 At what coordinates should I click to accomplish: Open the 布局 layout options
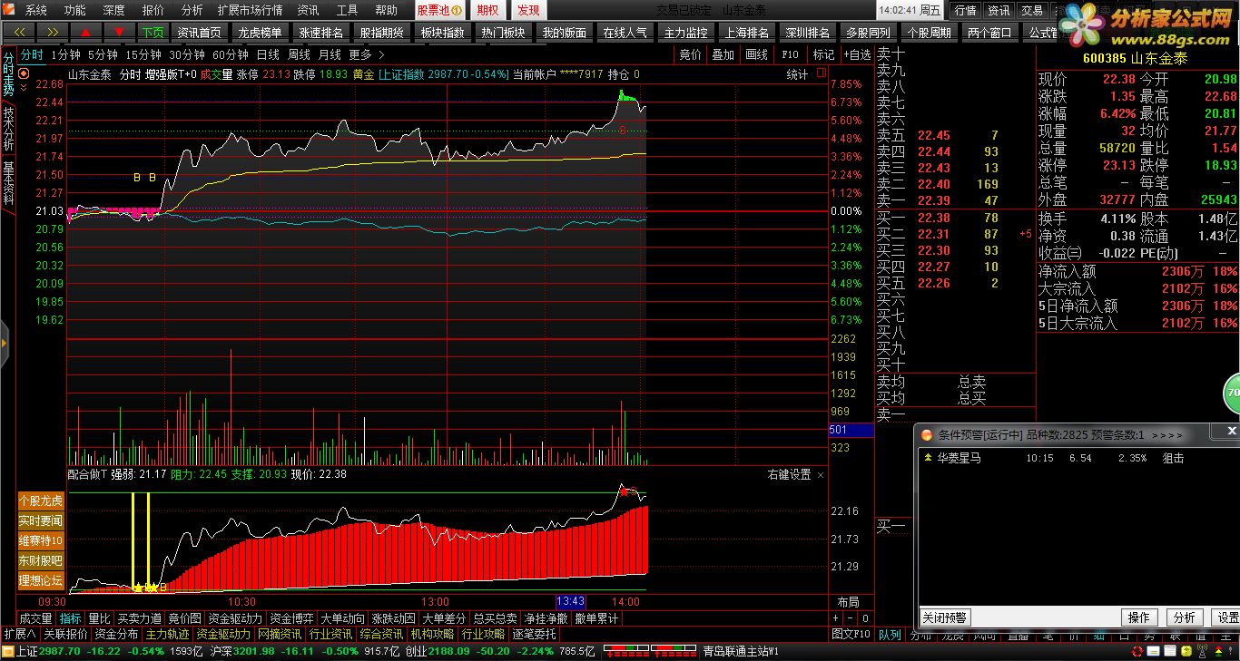tap(848, 602)
